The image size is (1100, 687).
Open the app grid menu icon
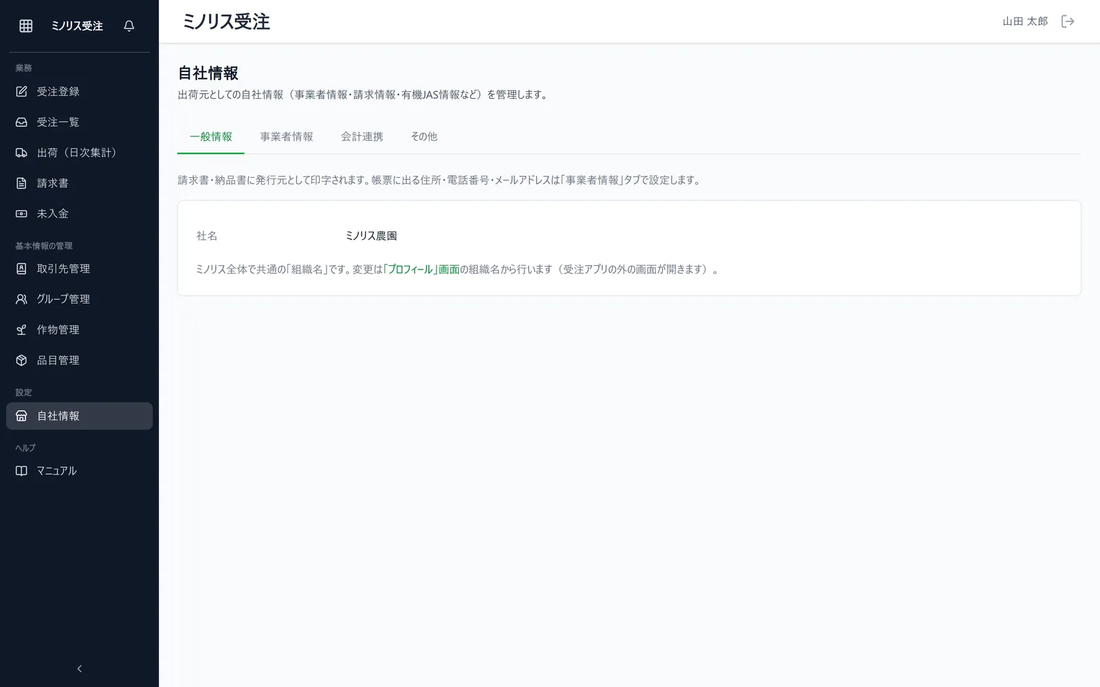[26, 25]
